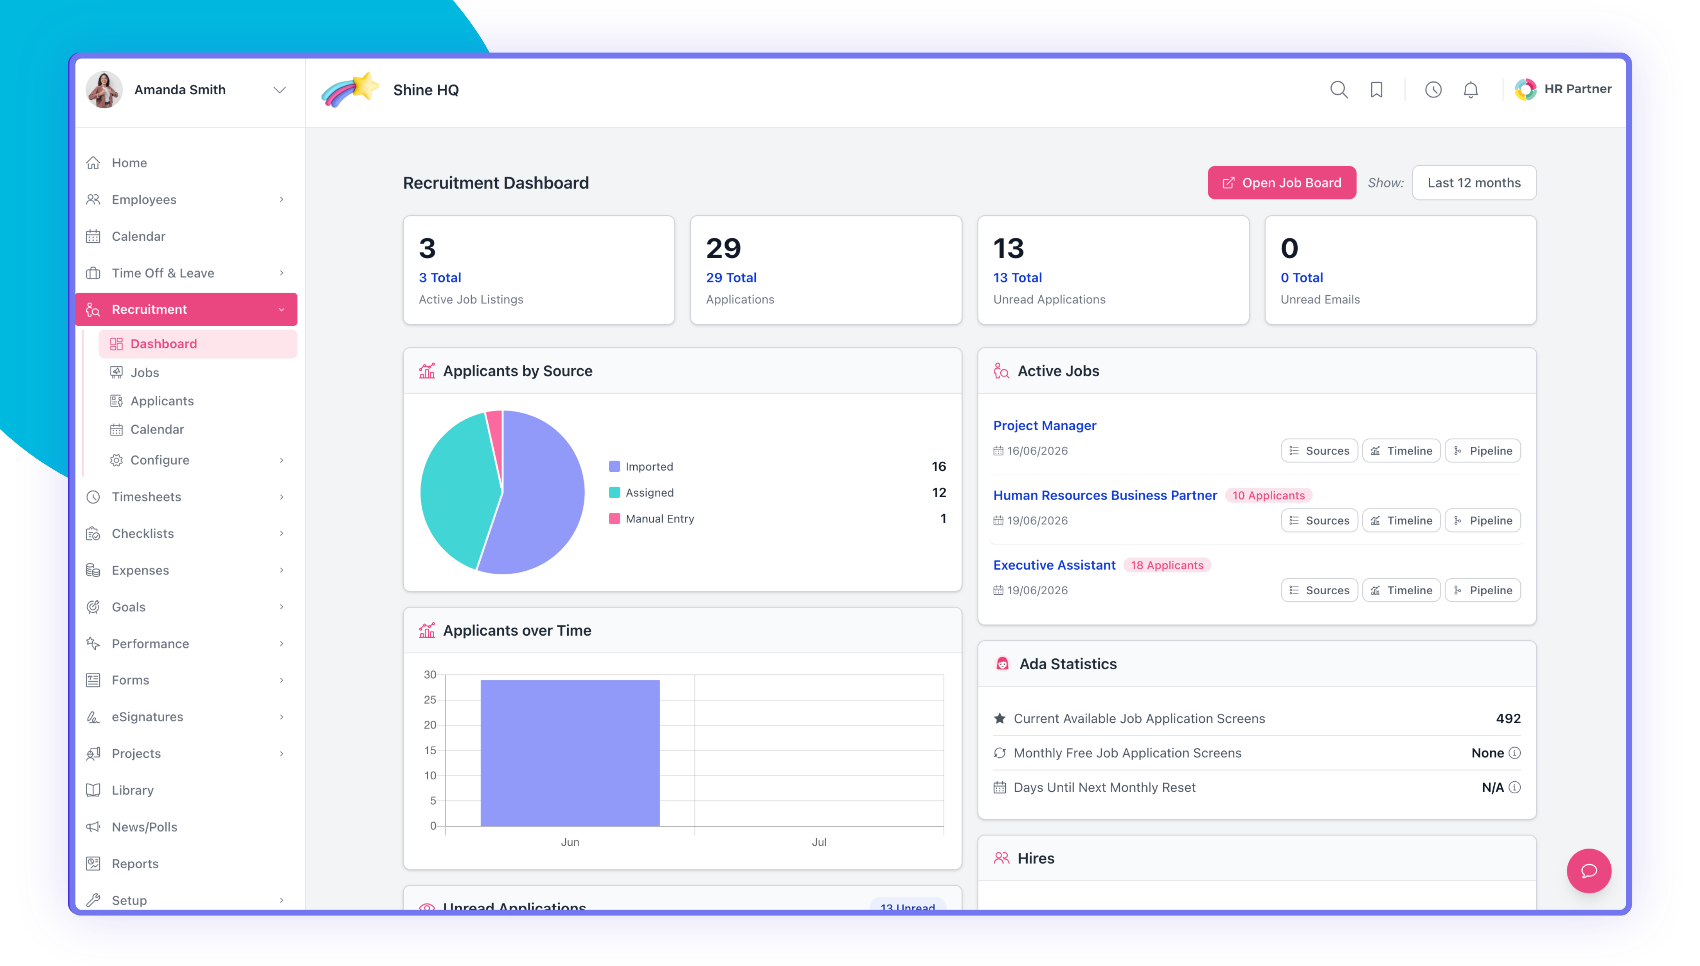Image resolution: width=1700 pixels, height=966 pixels.
Task: Click the 3 Total active listings link
Action: (x=439, y=277)
